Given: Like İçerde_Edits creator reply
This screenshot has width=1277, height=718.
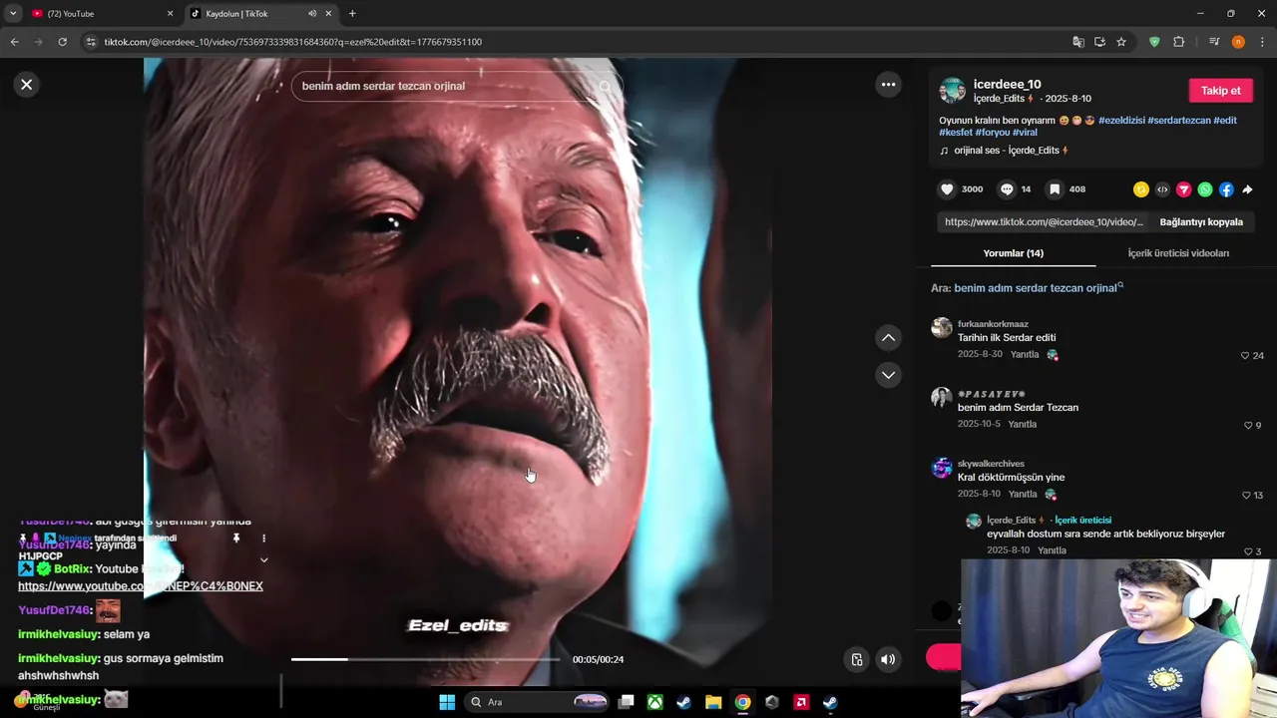Looking at the screenshot, I should [1248, 551].
